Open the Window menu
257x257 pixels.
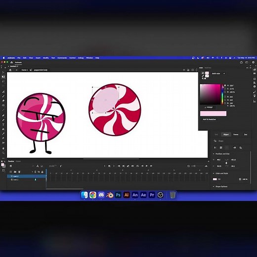(x=89, y=58)
